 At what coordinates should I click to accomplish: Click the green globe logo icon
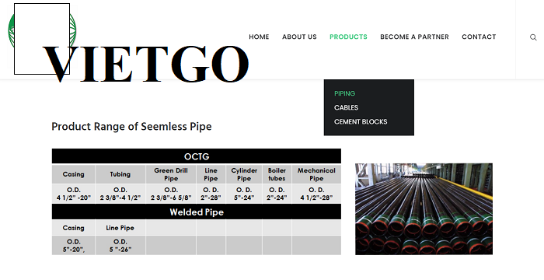coord(42,30)
